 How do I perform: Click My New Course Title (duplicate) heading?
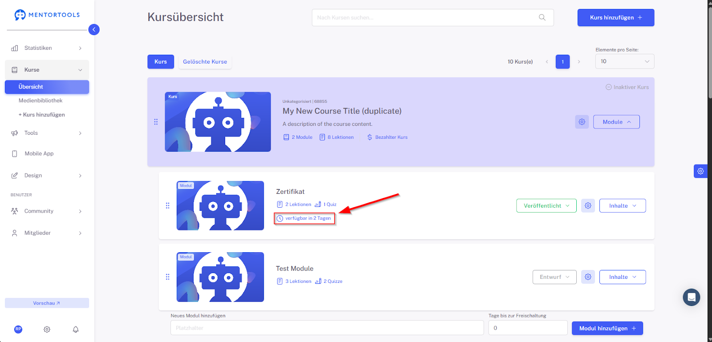pyautogui.click(x=342, y=111)
